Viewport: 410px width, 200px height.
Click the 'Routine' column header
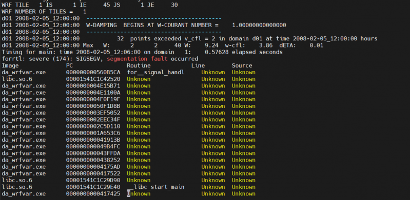(139, 65)
